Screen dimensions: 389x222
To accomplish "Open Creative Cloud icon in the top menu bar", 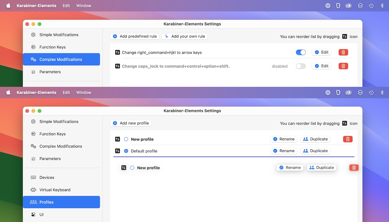I will click(349, 6).
